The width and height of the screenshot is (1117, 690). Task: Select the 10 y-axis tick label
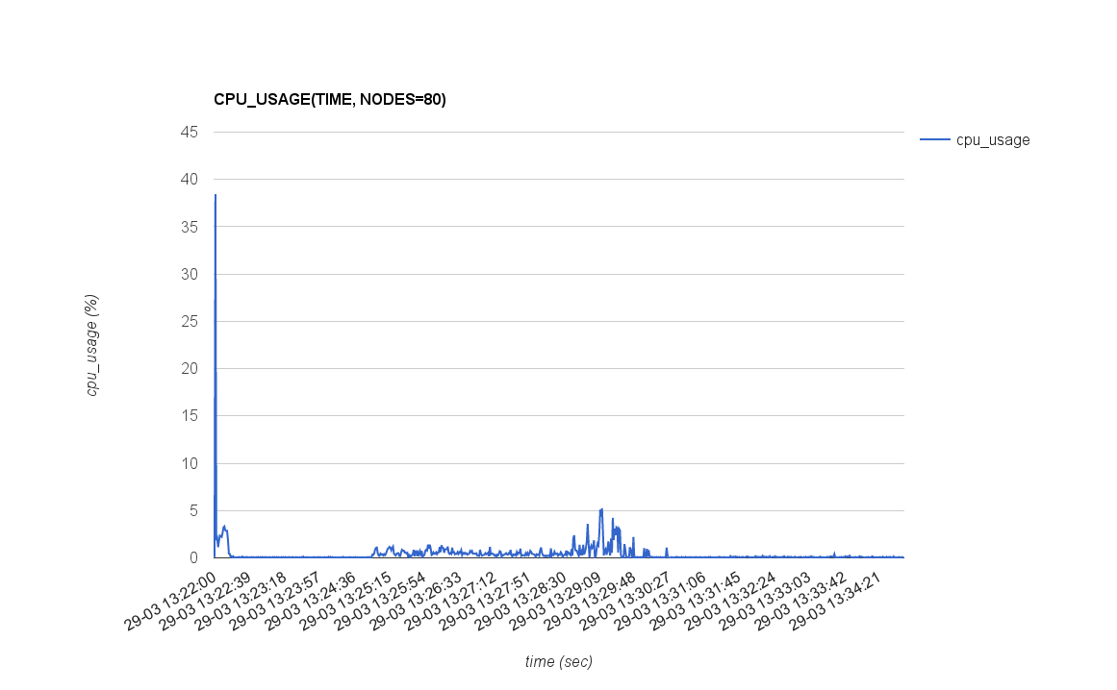click(x=189, y=463)
